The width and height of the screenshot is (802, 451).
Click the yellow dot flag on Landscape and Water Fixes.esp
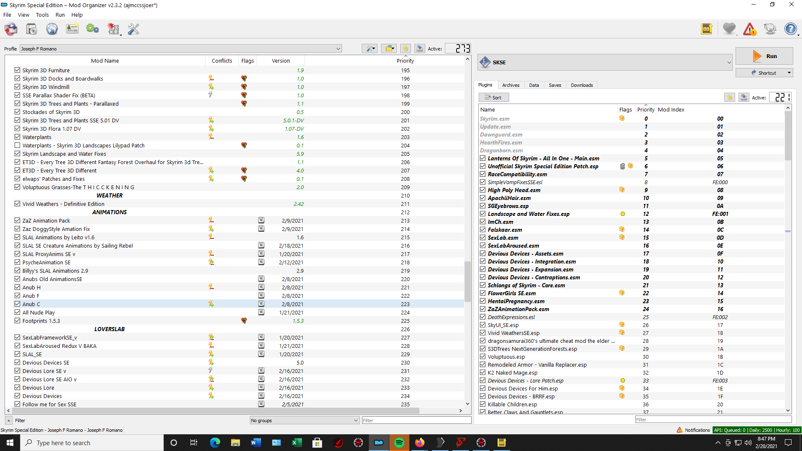pos(622,214)
